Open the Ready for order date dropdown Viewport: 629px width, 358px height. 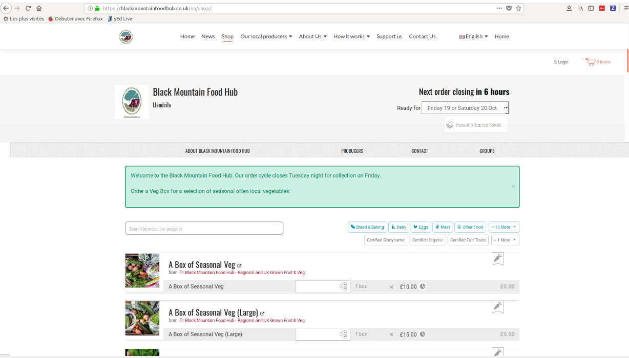pyautogui.click(x=465, y=108)
